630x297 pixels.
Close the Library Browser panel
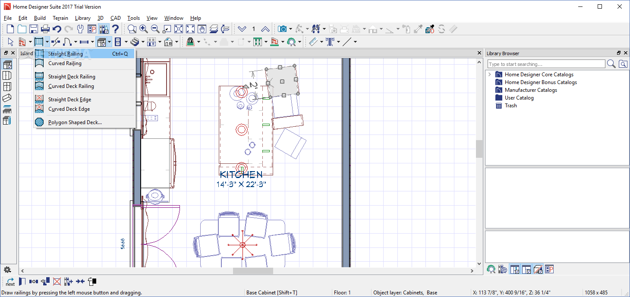click(625, 53)
